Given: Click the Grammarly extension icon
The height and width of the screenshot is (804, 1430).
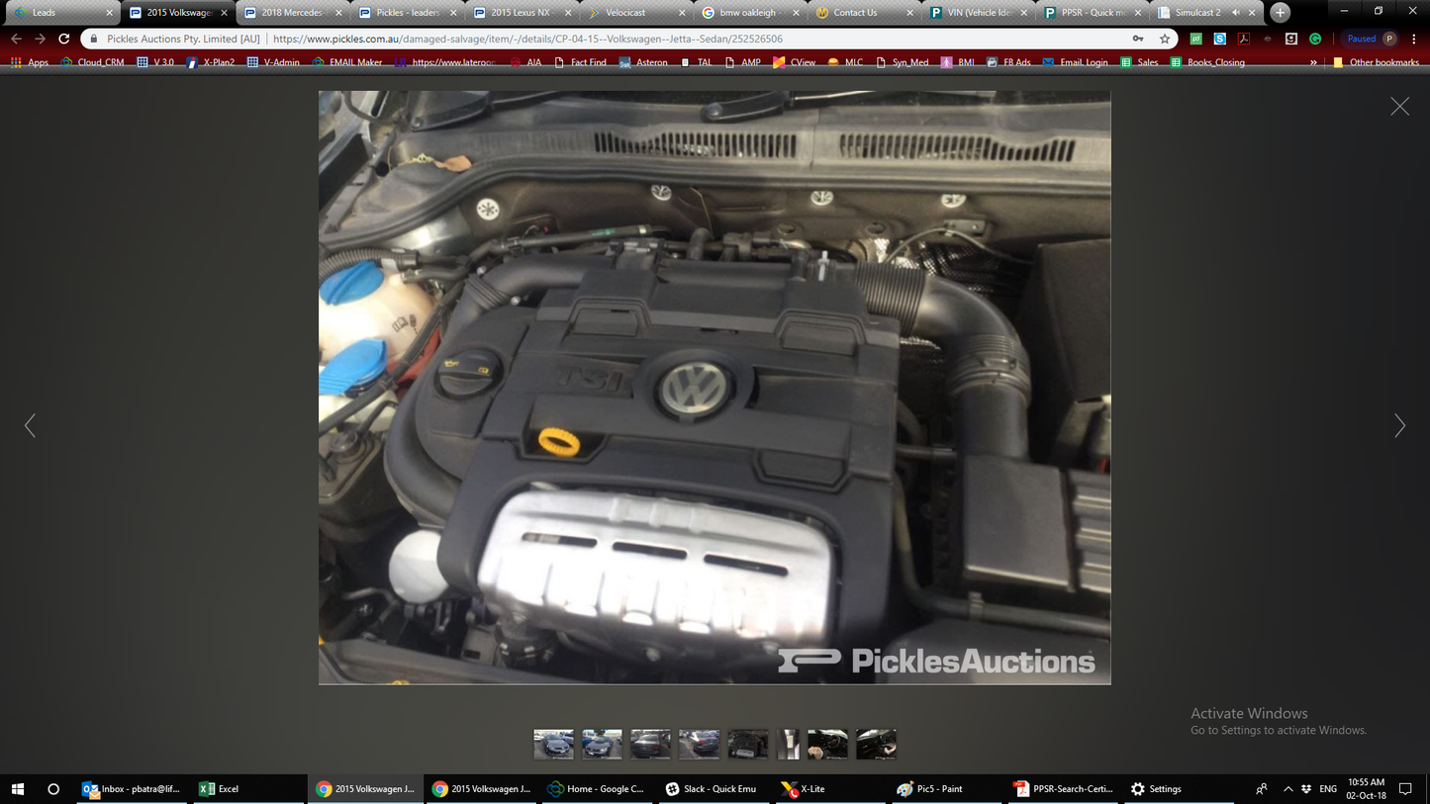Looking at the screenshot, I should click(x=1314, y=40).
